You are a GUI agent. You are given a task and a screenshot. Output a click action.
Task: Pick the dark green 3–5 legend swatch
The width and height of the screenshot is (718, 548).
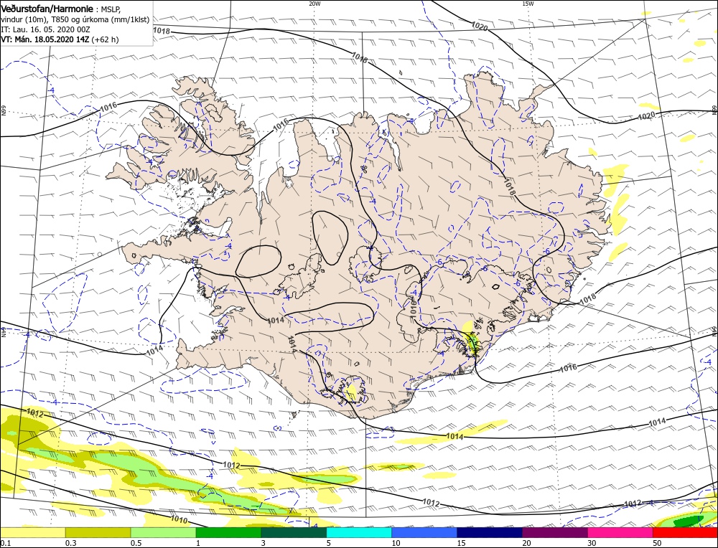click(294, 532)
